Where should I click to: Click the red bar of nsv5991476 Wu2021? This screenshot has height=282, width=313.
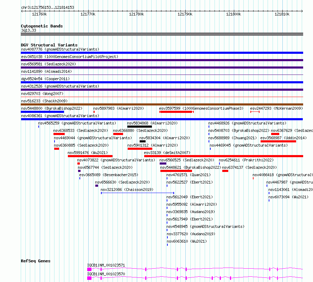90,156
